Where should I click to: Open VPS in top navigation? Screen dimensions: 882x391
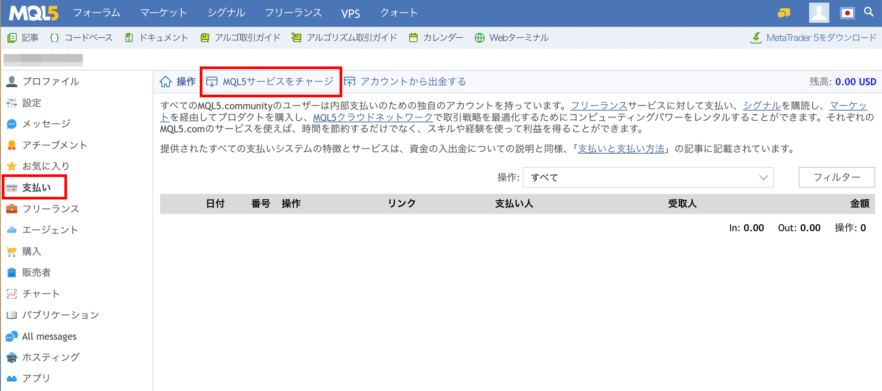[351, 13]
